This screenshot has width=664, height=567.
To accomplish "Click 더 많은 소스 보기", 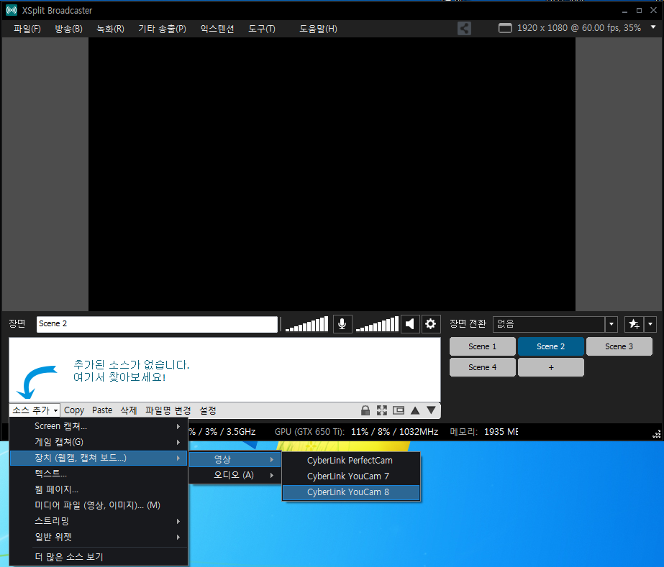I will 99,557.
